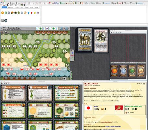148x130 pixels.
Task: Switch to the Obstacles palette tab
Action: tap(11, 7)
